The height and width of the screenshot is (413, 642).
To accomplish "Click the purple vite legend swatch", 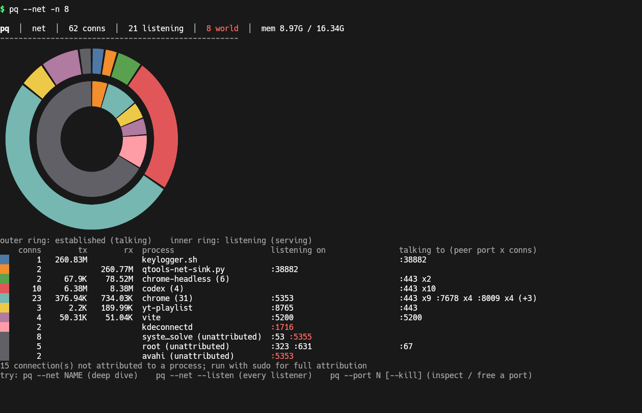I will [x=5, y=318].
